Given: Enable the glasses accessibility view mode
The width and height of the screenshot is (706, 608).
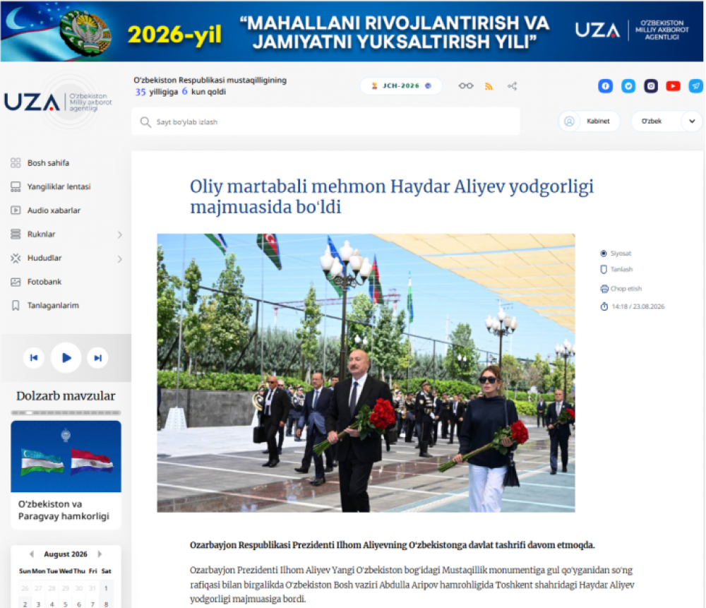Looking at the screenshot, I should click(466, 86).
